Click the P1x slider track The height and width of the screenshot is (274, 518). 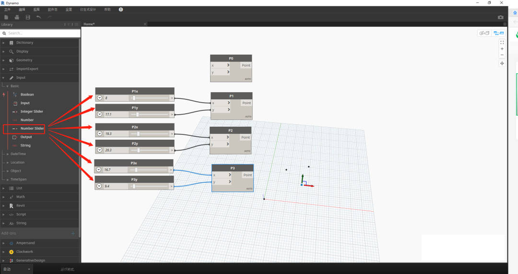point(149,98)
